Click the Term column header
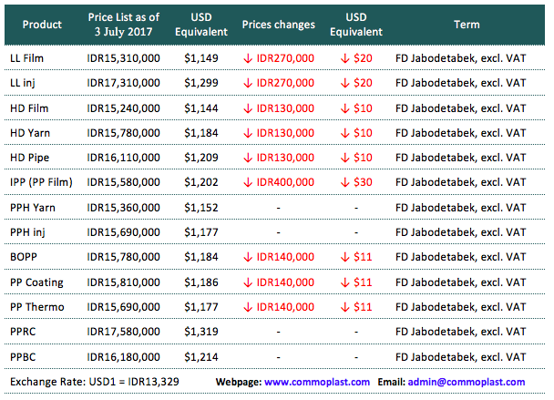The height and width of the screenshot is (400, 554). coord(460,25)
